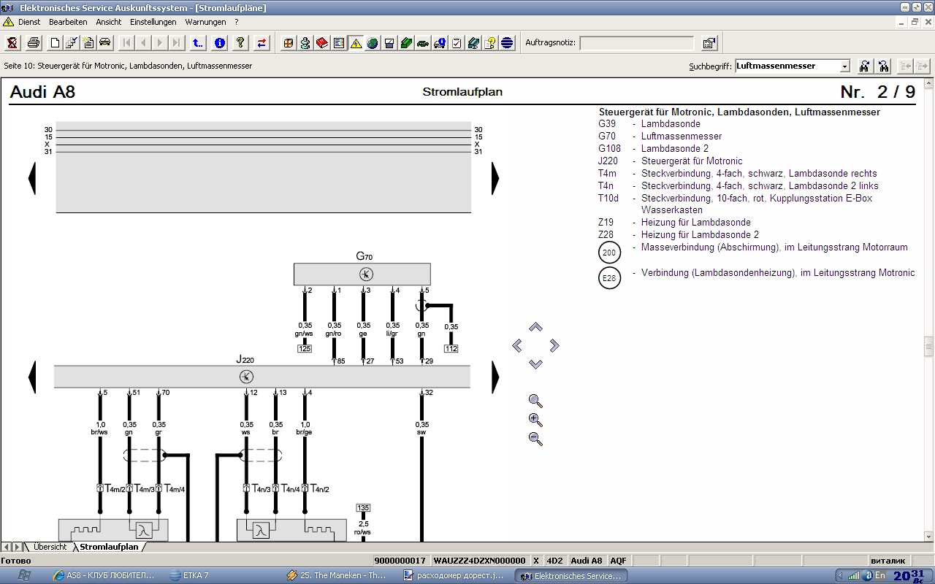Switch to ETKA 7 in the taskbar
Viewport: 935px width, 584px height.
pos(195,575)
